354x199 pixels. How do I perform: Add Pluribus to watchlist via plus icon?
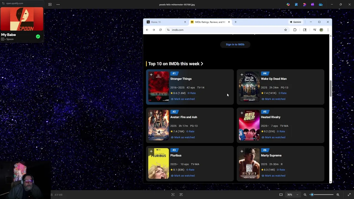151,151
